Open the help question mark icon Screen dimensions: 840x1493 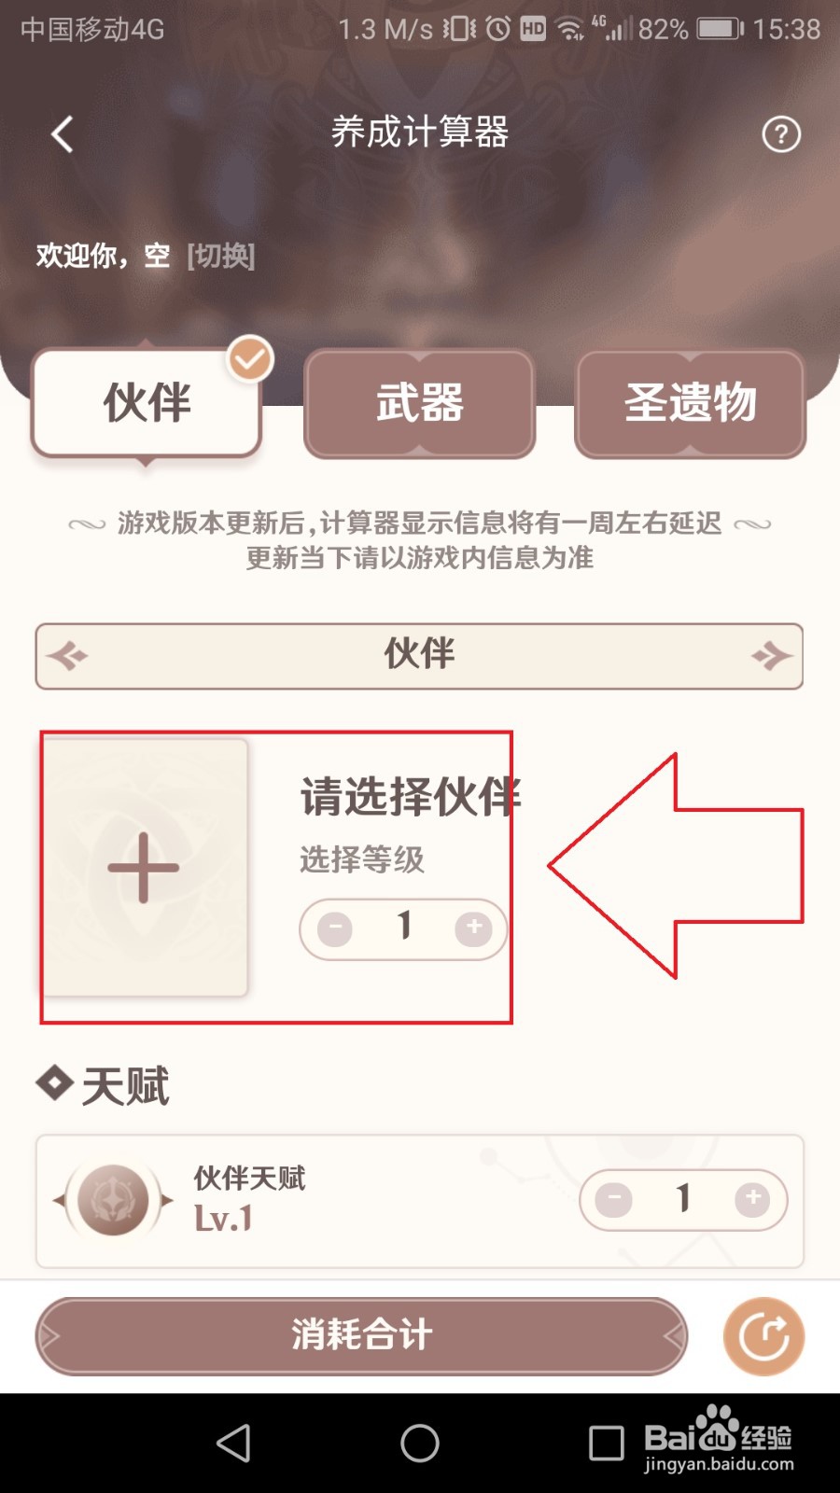pyautogui.click(x=781, y=134)
